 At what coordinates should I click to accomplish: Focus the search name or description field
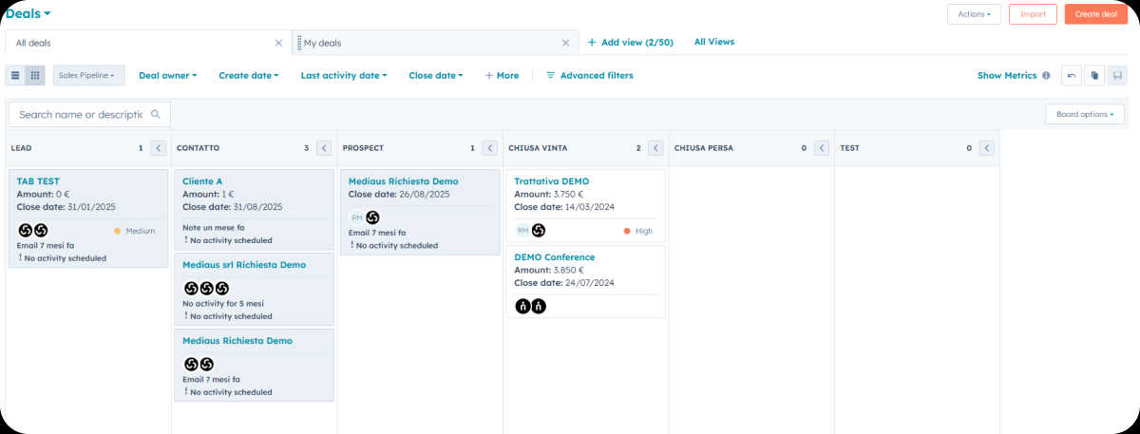(x=80, y=114)
